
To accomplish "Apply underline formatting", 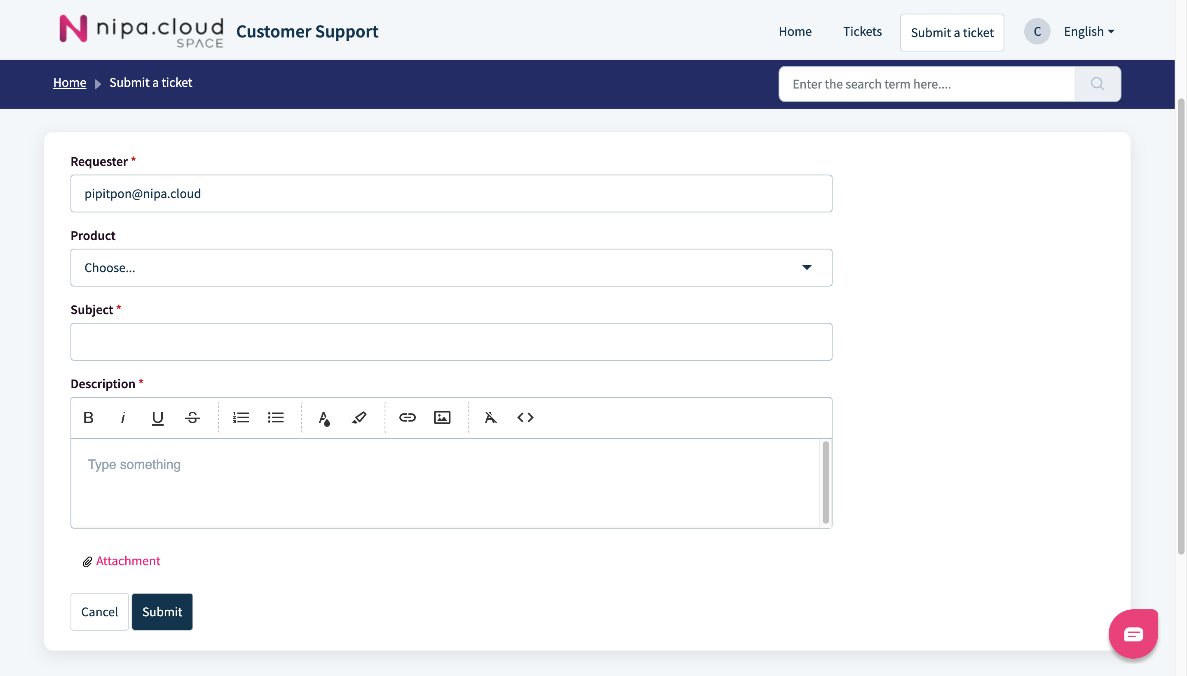I will point(157,417).
